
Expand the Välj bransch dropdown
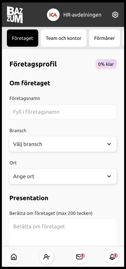click(63, 144)
